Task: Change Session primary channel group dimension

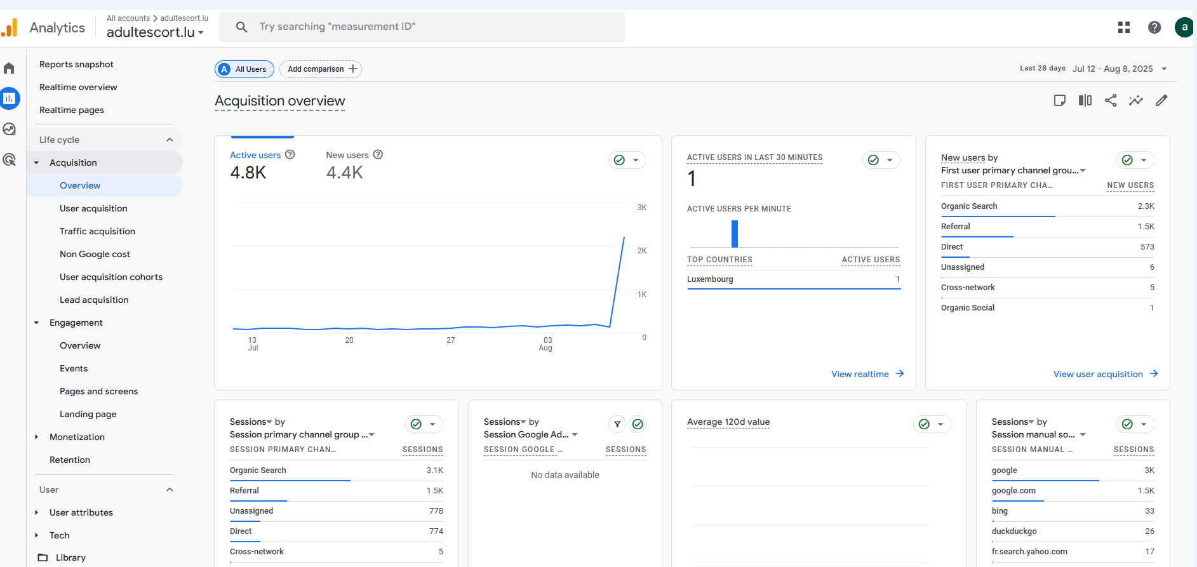Action: point(302,434)
